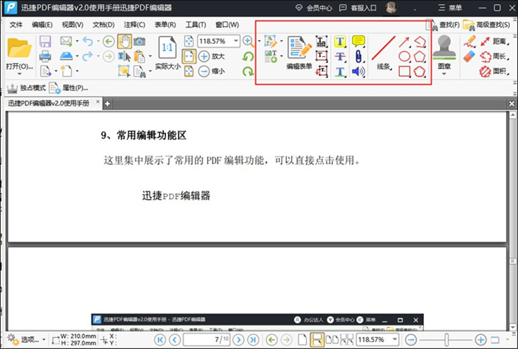
Task: Open Edit Form 编辑表单 tool
Action: pos(299,53)
